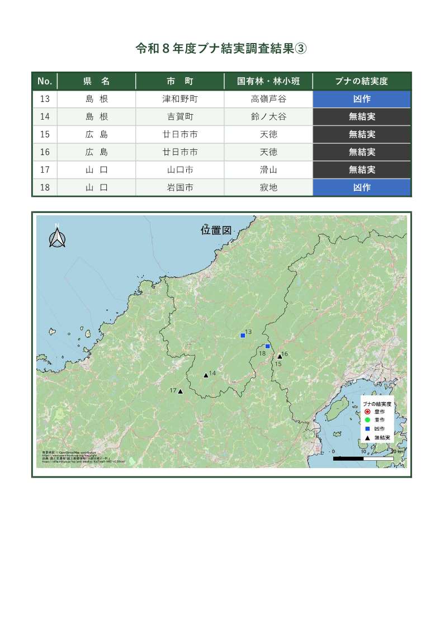The height and width of the screenshot is (628, 444).
Task: Click the blue 凶作 cell in row 13
Action: coord(362,99)
